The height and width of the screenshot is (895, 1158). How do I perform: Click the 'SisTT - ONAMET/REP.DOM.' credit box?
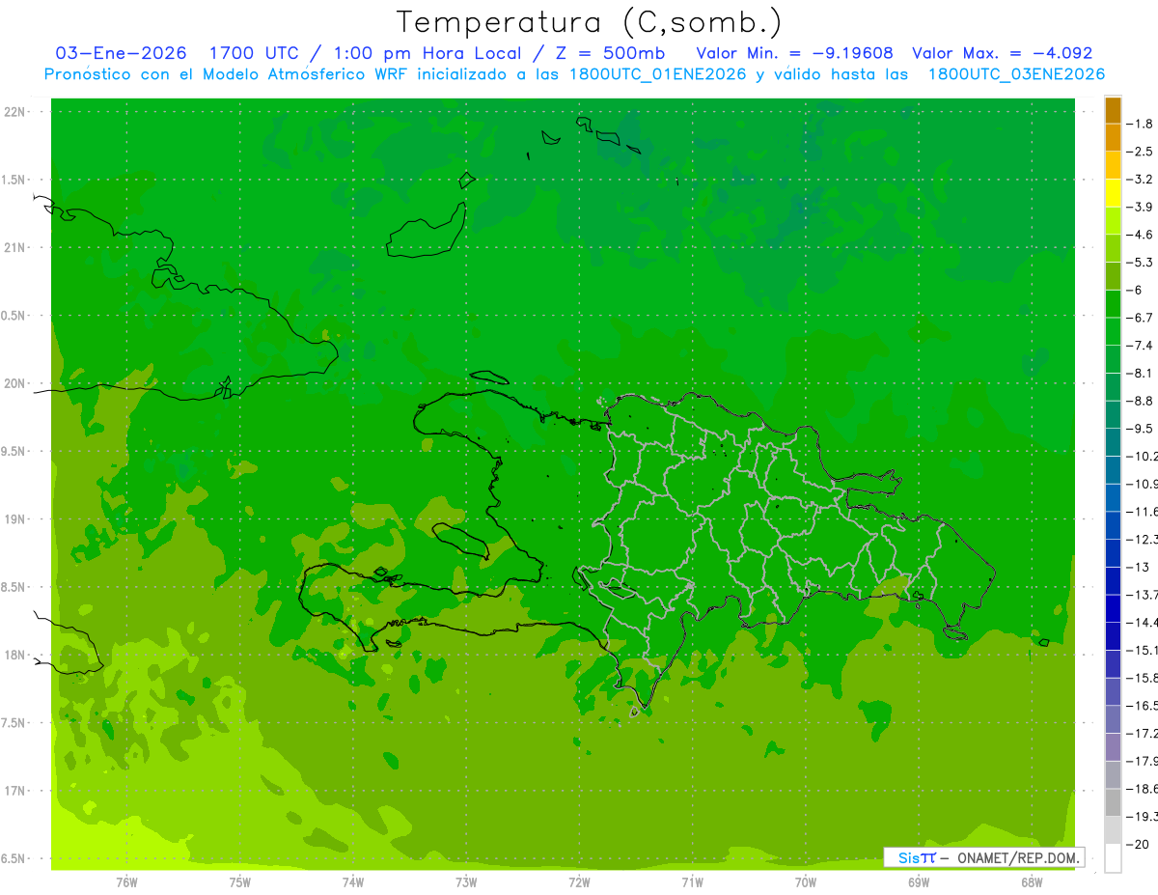click(984, 857)
